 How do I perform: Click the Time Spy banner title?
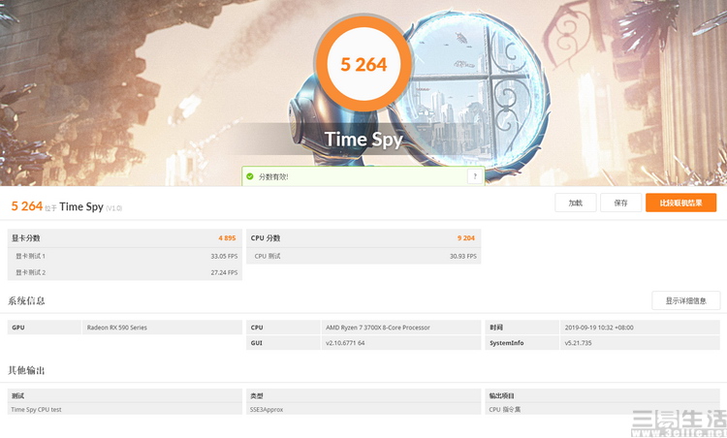click(x=363, y=139)
